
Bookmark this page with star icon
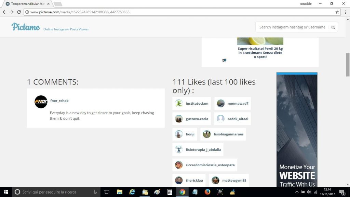337,12
